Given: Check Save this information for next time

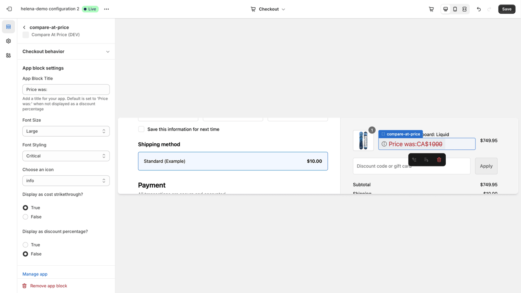Looking at the screenshot, I should [141, 129].
